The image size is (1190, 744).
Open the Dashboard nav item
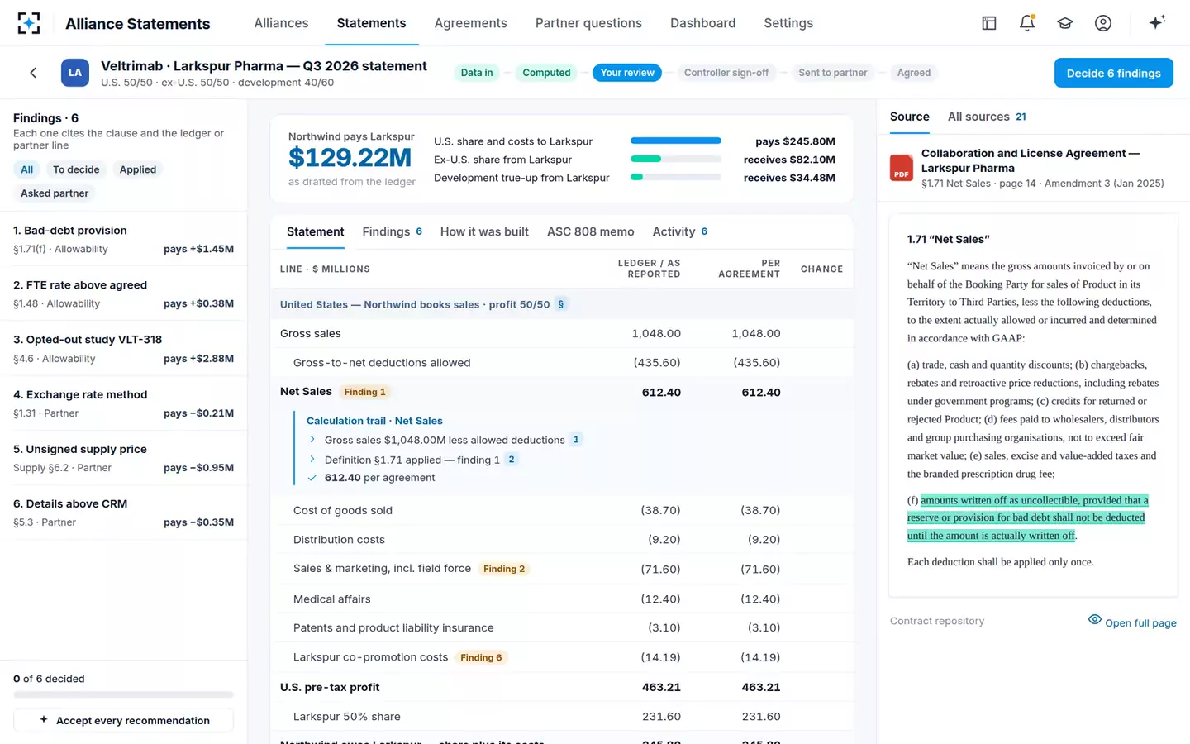[702, 23]
